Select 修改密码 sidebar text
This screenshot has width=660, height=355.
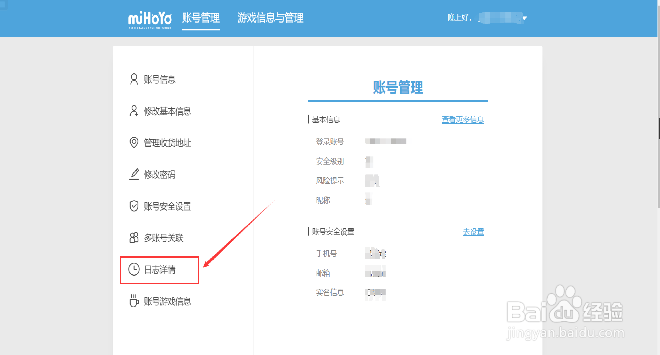click(160, 174)
